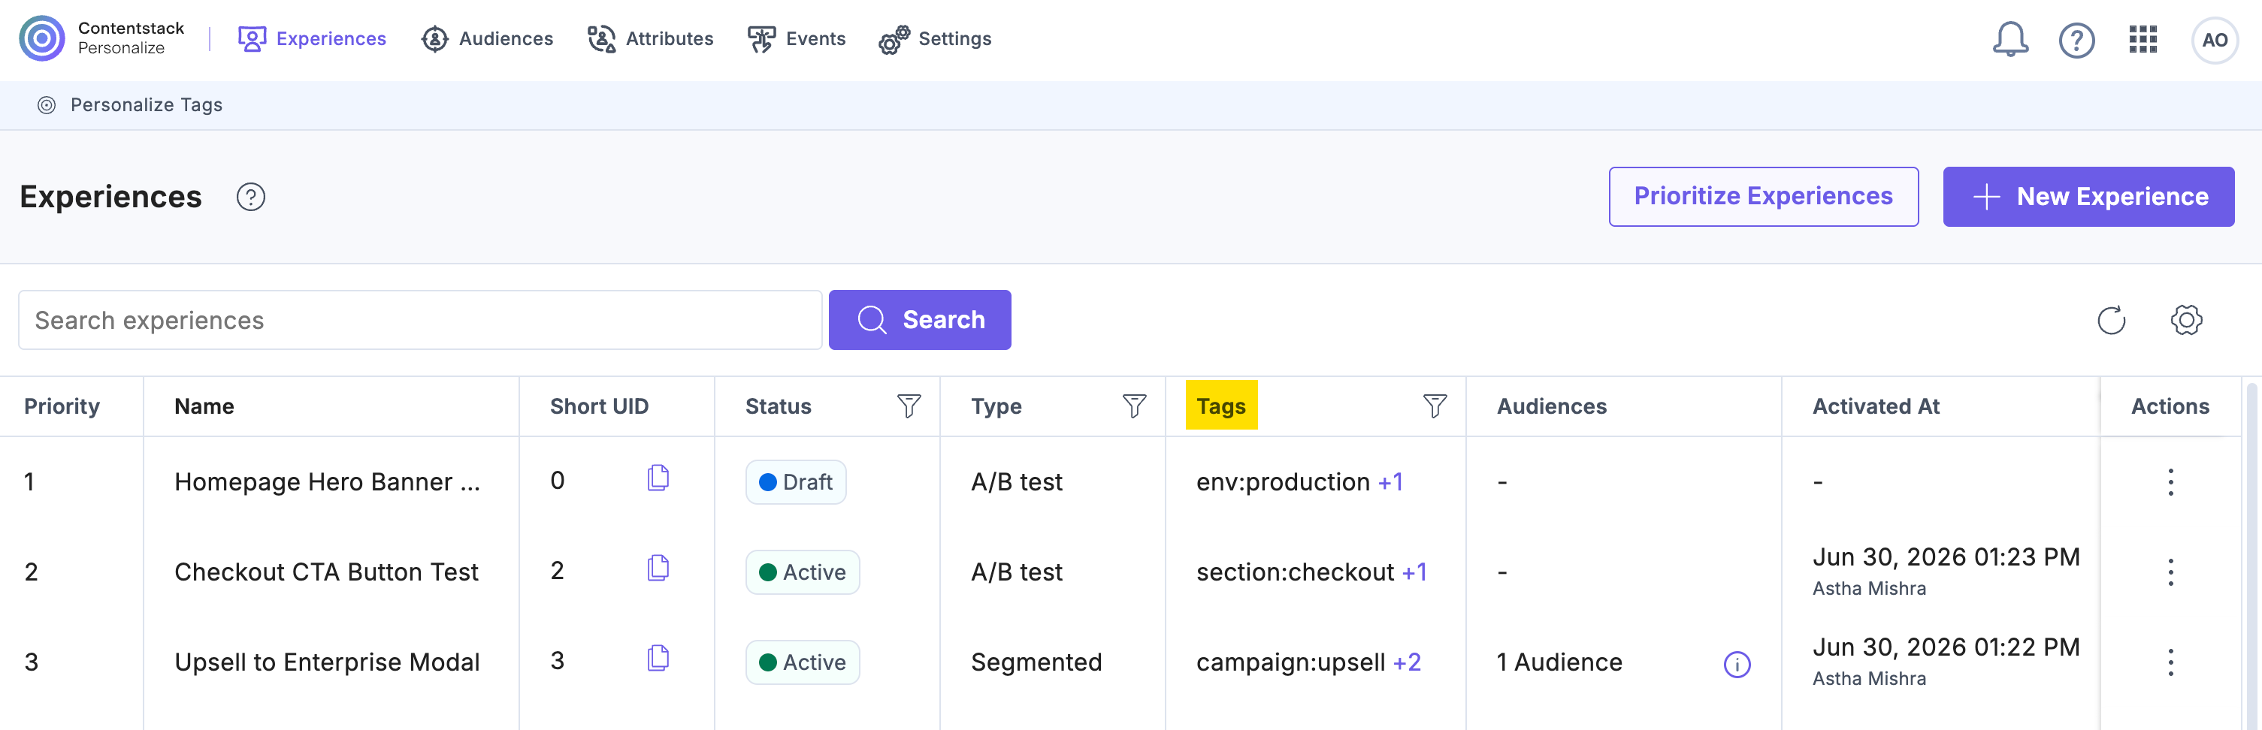2262x730 pixels.
Task: Click the New Experience button
Action: [x=2088, y=197]
